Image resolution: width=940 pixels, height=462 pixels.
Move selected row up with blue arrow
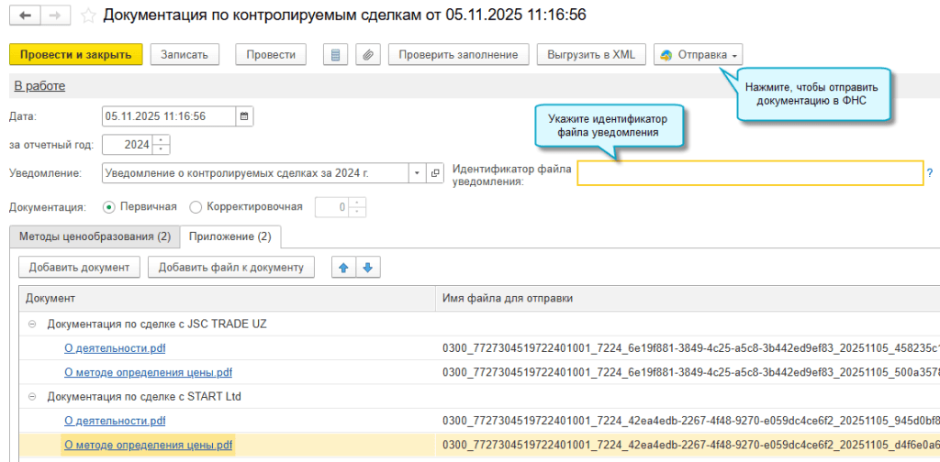pos(343,268)
